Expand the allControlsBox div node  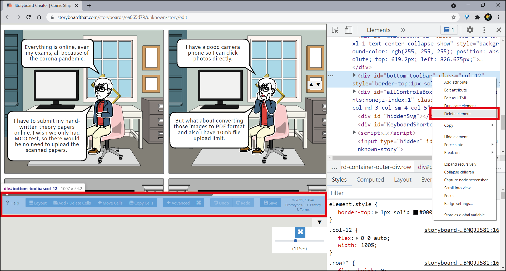pos(354,91)
